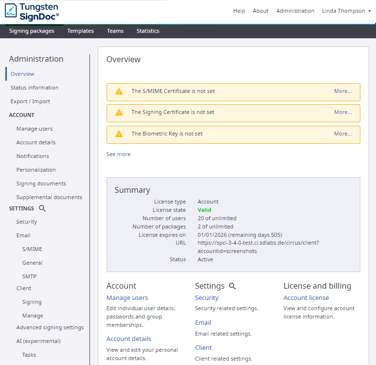Screen dimensions: 376x365
Task: Click the search icon beside sidebar SETTINGS
Action: click(42, 208)
